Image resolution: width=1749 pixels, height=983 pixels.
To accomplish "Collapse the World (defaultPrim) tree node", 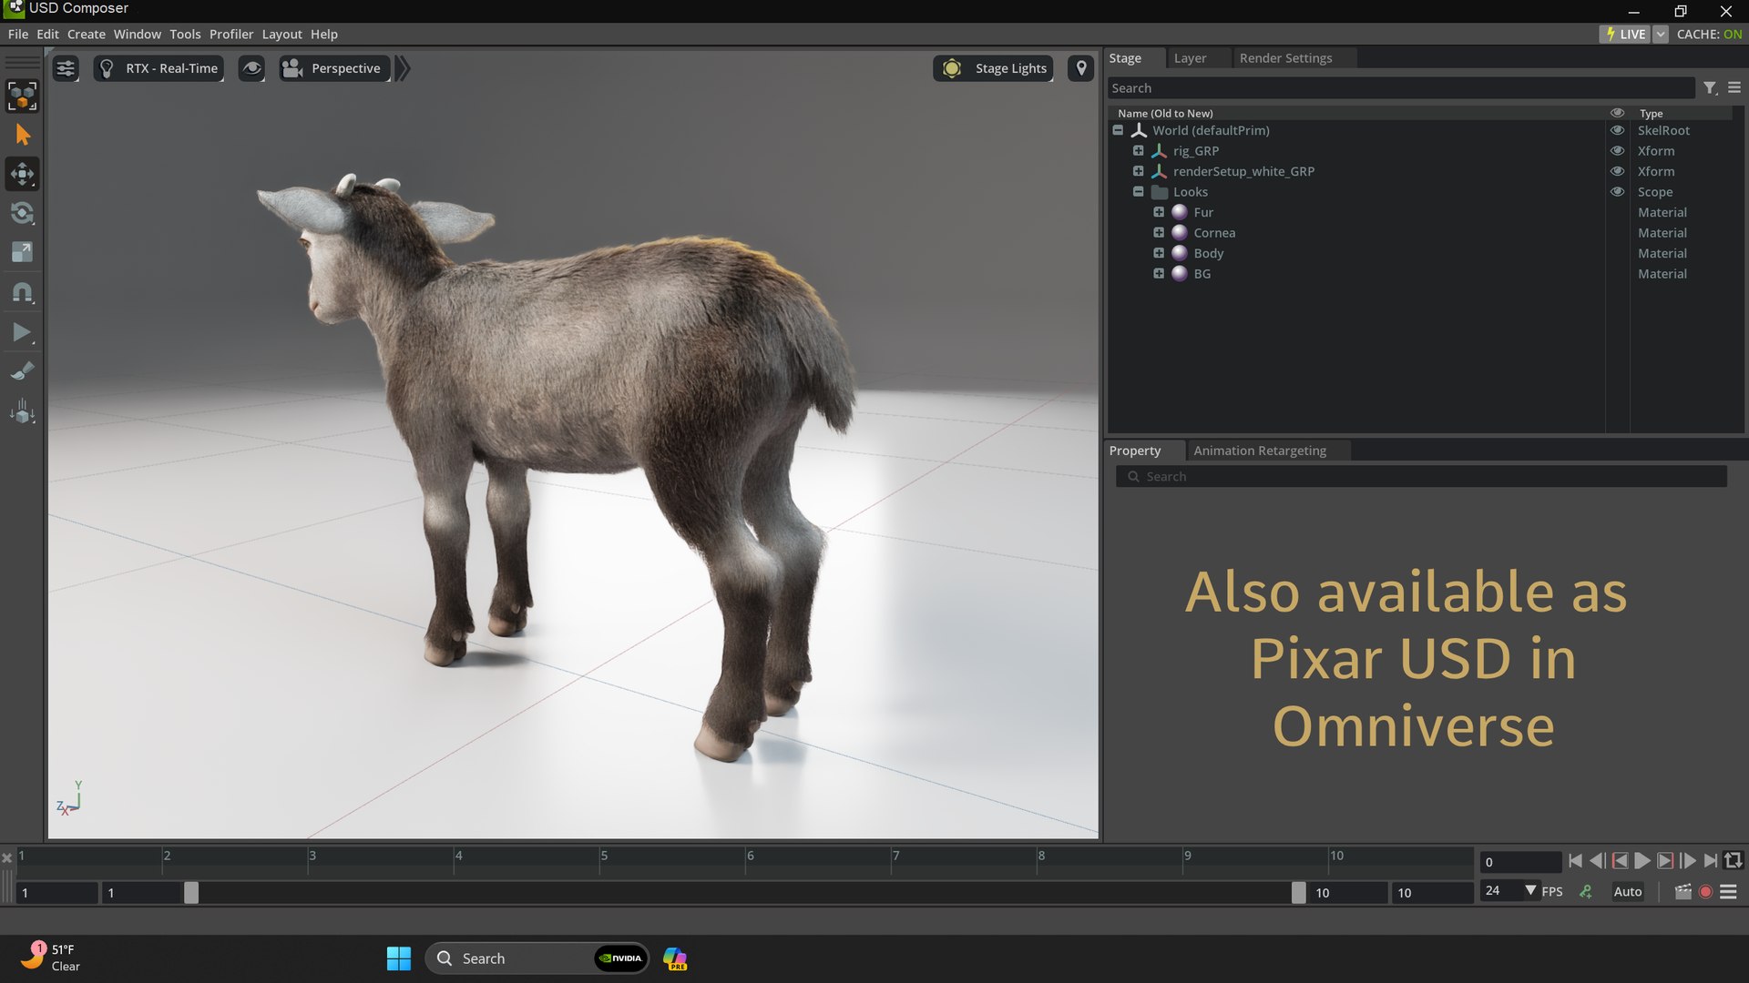I will tap(1118, 130).
